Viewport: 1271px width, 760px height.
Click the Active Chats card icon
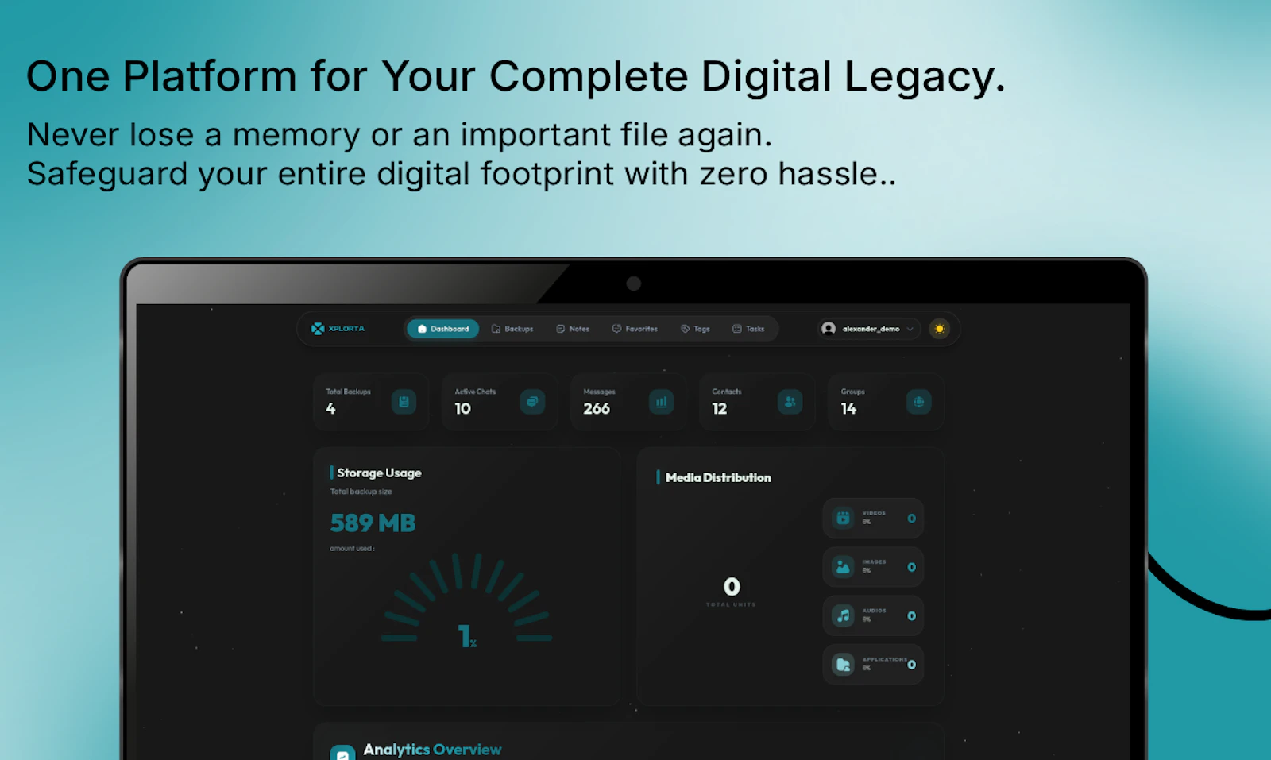(532, 402)
